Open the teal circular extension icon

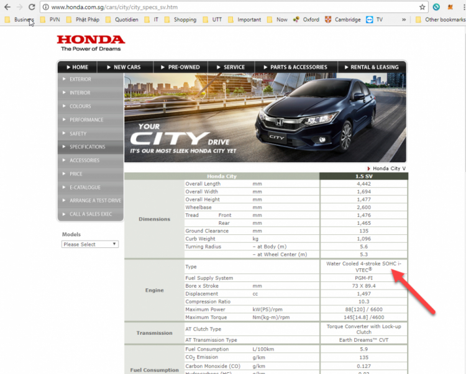pyautogui.click(x=436, y=7)
